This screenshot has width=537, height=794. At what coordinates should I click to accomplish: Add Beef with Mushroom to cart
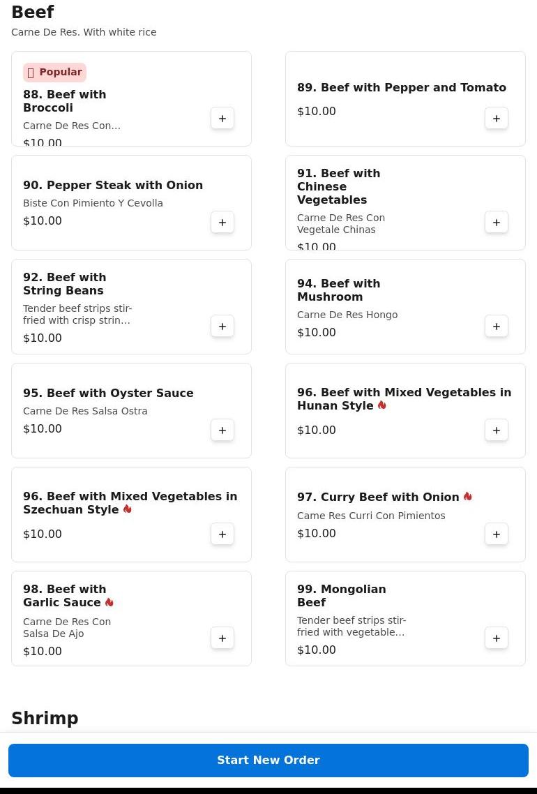pyautogui.click(x=497, y=327)
